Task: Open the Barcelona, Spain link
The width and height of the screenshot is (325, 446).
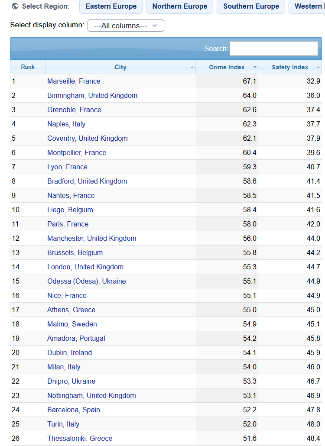Action: click(73, 410)
